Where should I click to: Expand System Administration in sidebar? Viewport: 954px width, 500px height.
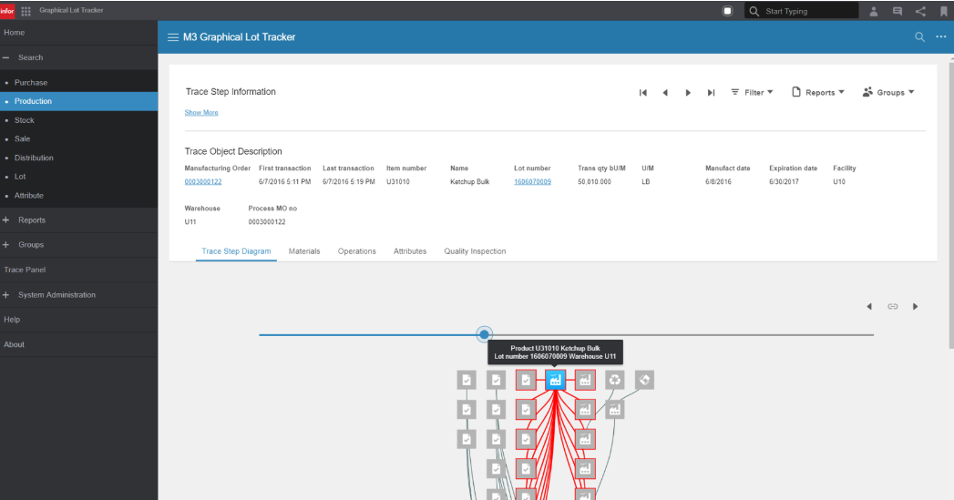pyautogui.click(x=6, y=294)
